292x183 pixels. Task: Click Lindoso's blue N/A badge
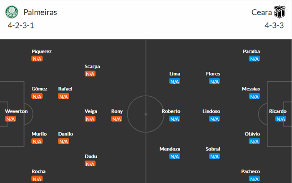[214, 119]
